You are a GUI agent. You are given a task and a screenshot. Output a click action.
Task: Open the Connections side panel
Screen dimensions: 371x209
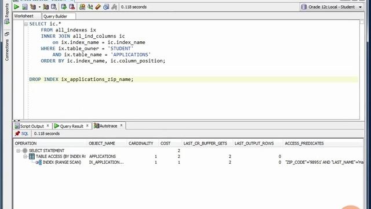pyautogui.click(x=7, y=46)
